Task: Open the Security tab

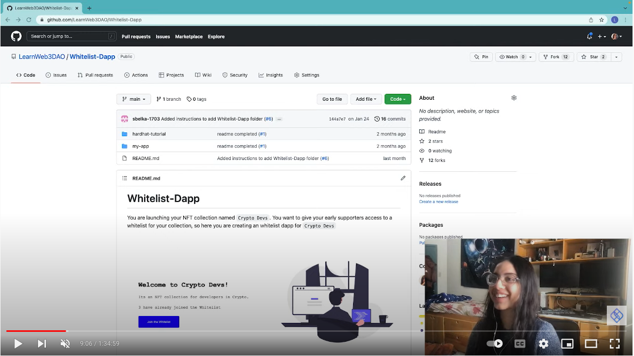Action: pos(235,75)
